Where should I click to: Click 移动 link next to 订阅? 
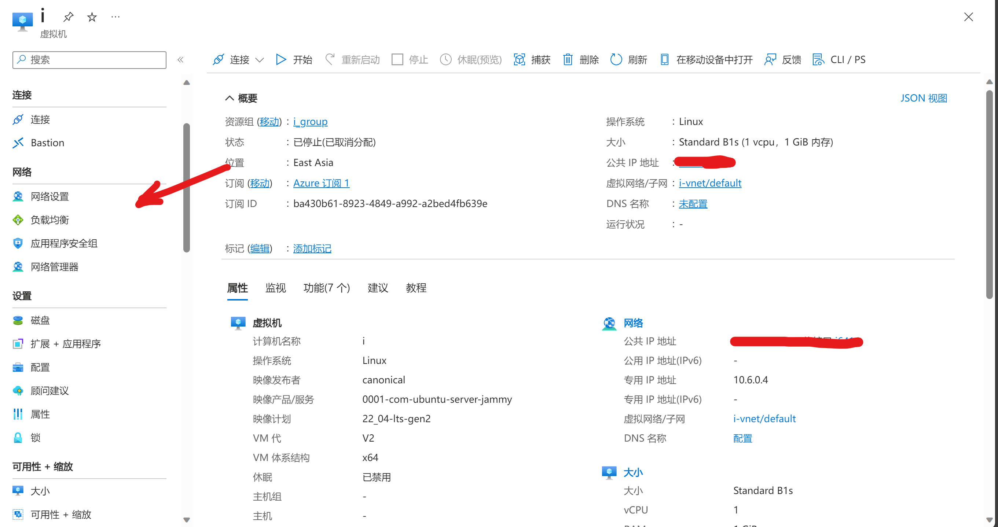point(260,183)
